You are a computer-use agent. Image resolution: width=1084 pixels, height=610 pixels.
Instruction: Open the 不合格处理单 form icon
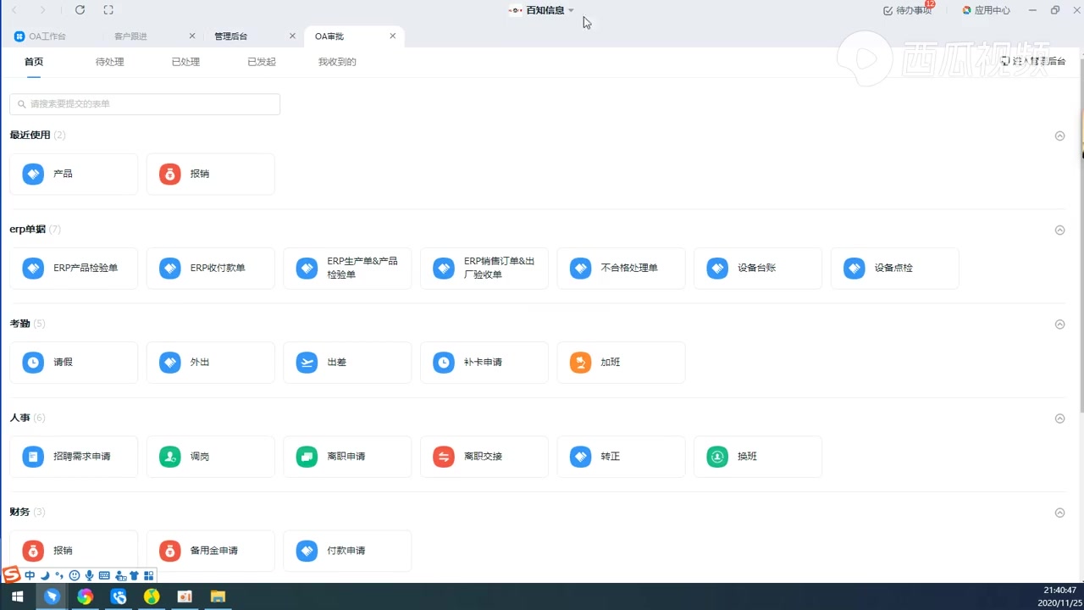580,268
